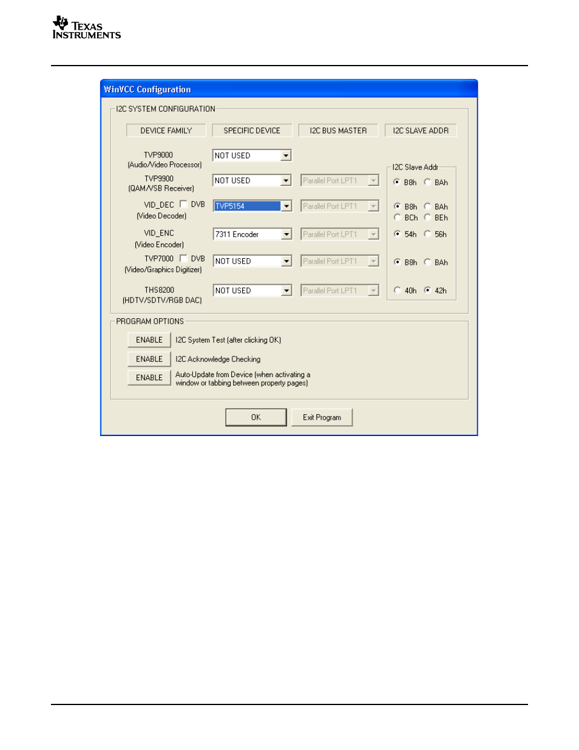
Task: Click the THS8200 HDTV/SDTV/RGB DAC label
Action: (162, 295)
